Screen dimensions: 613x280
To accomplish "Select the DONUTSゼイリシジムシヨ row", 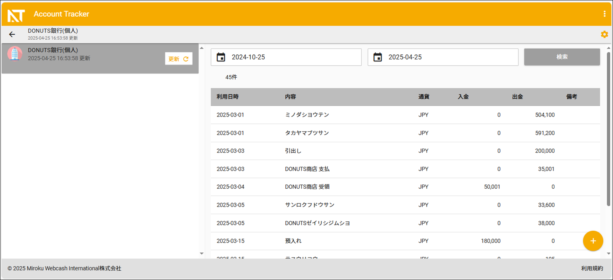I will 405,223.
